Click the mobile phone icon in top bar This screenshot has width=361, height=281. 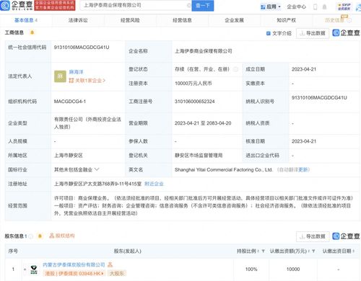315,6
